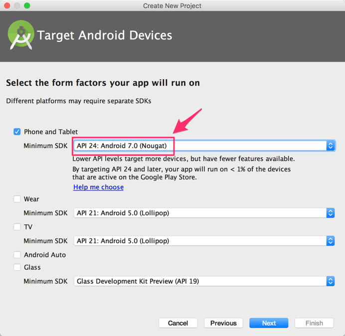
Task: Cancel the new project wizard
Action: coord(178,323)
